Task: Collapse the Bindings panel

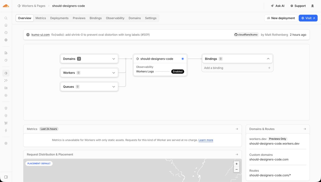Action: [268, 59]
